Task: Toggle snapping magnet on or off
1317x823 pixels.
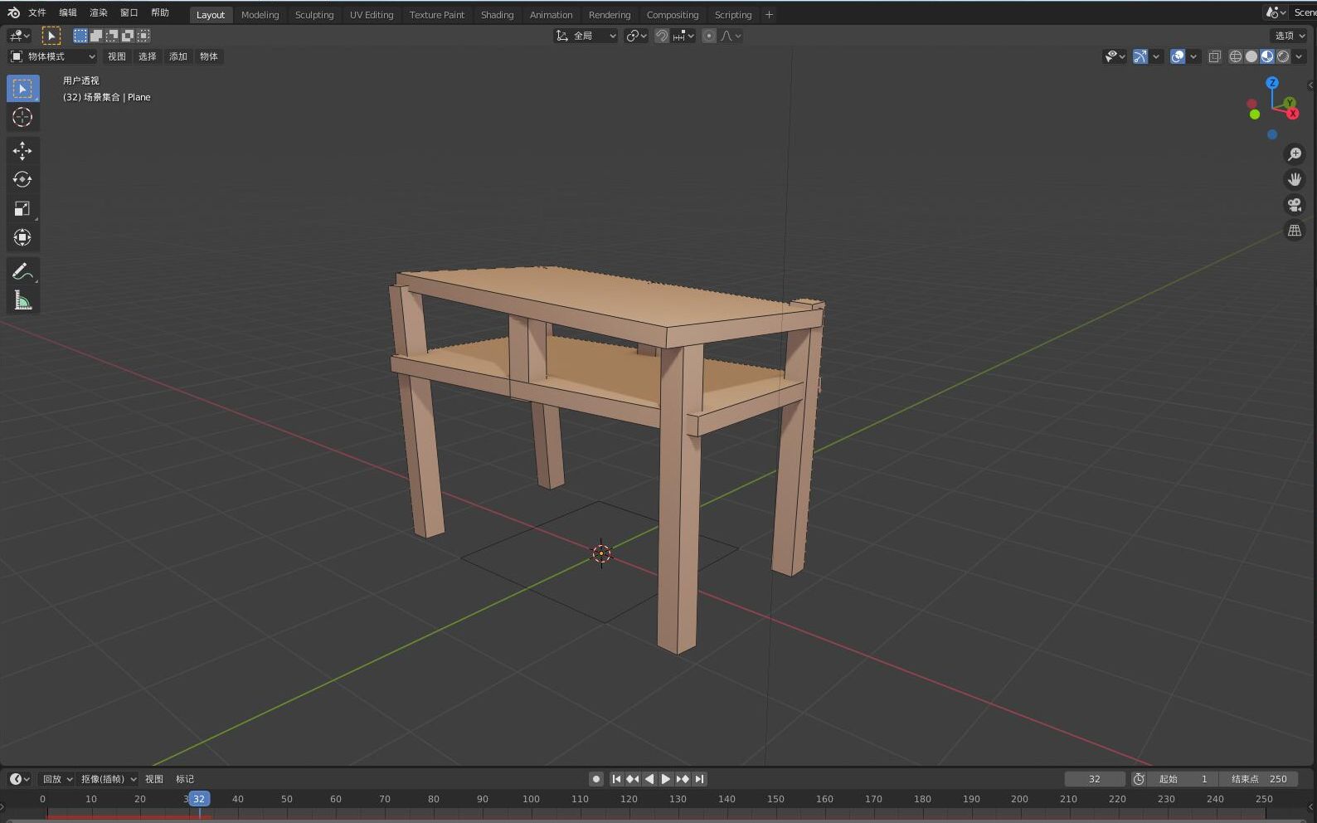Action: click(x=661, y=36)
